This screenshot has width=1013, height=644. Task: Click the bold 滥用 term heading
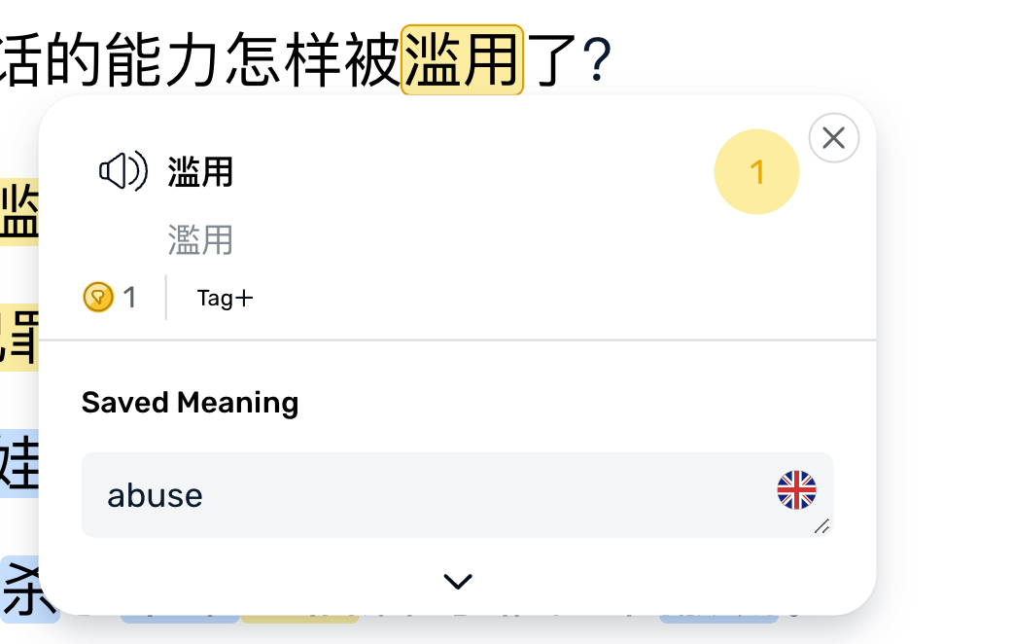click(200, 172)
